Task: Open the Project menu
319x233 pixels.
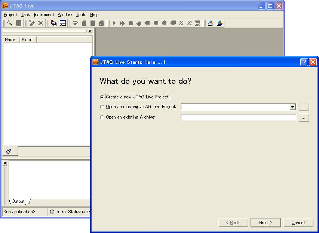Action: (10, 15)
